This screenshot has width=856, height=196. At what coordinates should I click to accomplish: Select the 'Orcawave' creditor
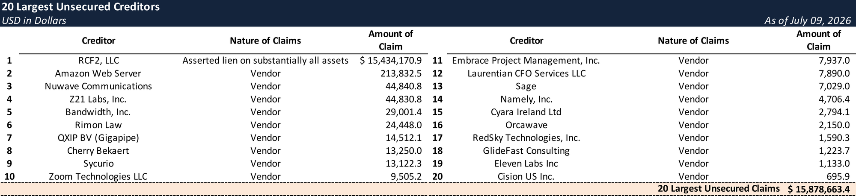[526, 125]
